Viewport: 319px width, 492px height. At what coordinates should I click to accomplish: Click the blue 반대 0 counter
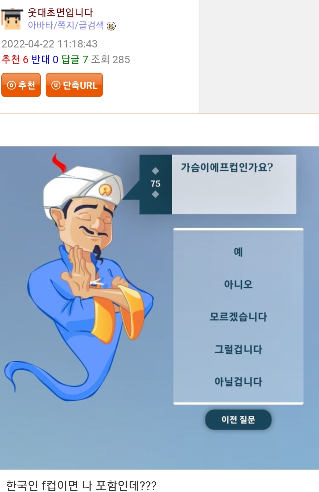pyautogui.click(x=45, y=59)
